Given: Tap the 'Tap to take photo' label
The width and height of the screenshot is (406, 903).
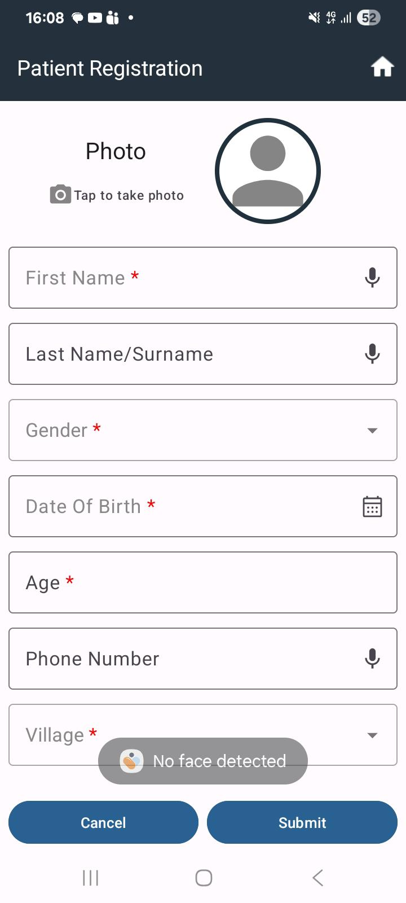Looking at the screenshot, I should [129, 195].
